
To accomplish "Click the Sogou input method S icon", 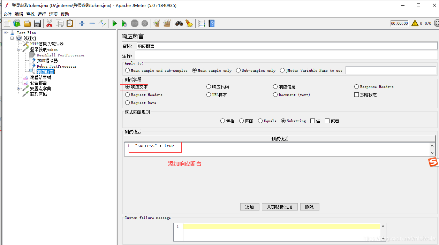I will [x=433, y=162].
